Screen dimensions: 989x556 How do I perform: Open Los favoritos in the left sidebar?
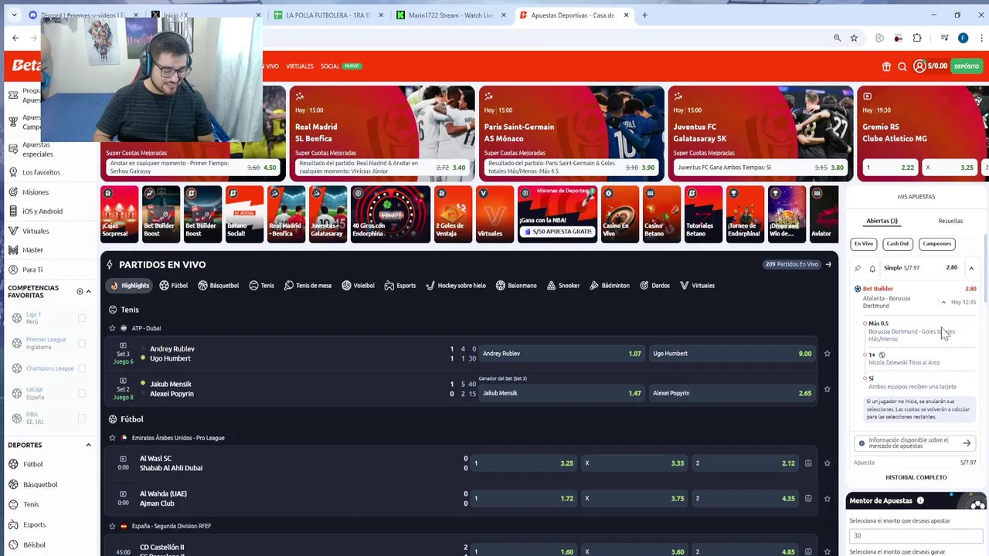pyautogui.click(x=41, y=172)
